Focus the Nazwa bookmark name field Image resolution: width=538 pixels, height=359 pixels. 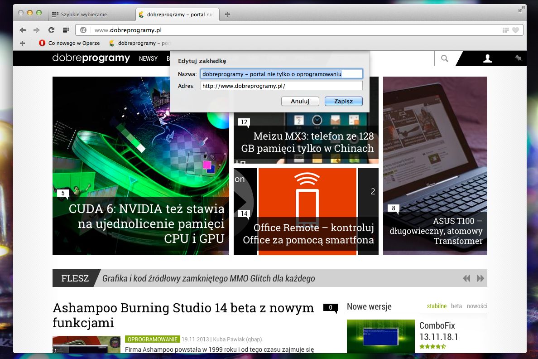point(281,74)
